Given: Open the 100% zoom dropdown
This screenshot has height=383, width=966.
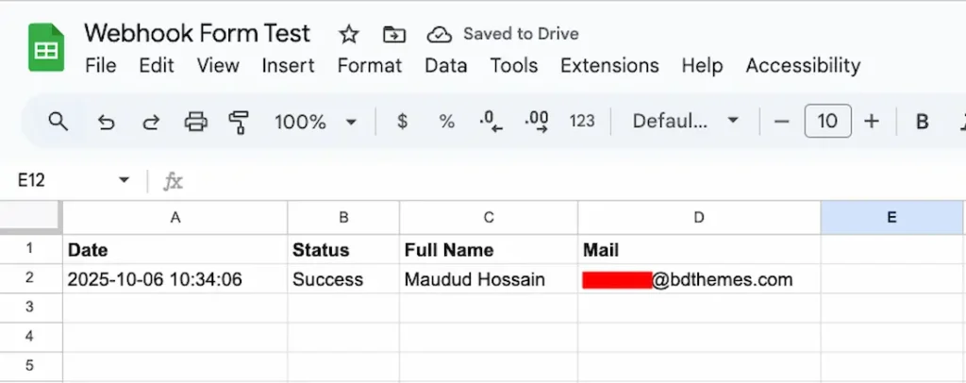Looking at the screenshot, I should (x=315, y=121).
